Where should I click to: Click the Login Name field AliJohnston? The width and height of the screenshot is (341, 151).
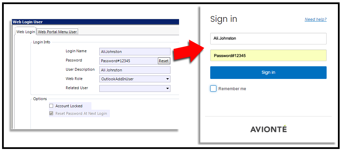pos(135,52)
